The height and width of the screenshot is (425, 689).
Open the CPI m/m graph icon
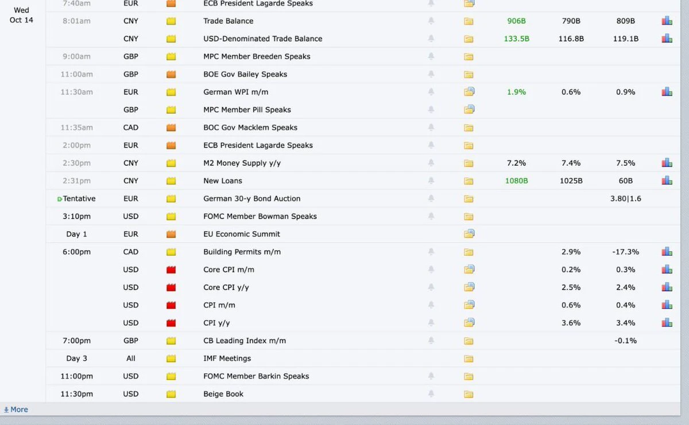coord(667,305)
